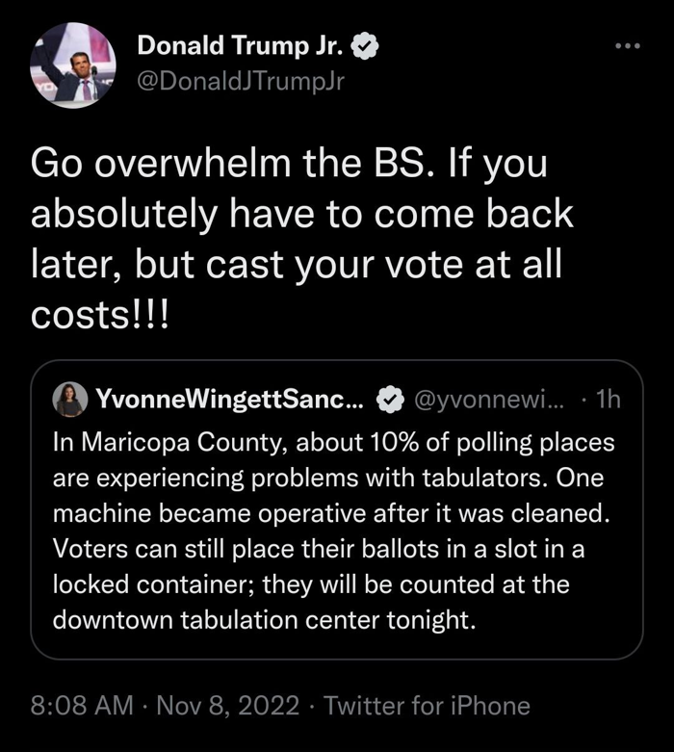Click the word "costs!!!" in the tweet
Screen dimensions: 674x752
point(101,316)
